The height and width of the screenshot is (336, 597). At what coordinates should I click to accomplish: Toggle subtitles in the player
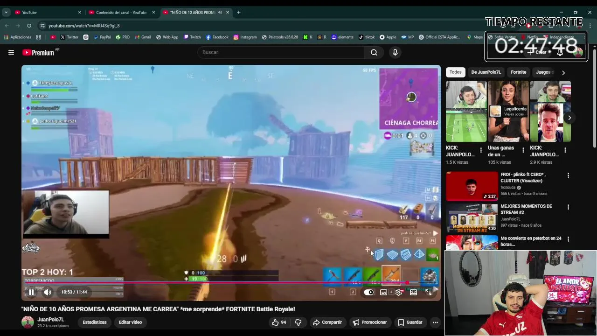point(383,292)
